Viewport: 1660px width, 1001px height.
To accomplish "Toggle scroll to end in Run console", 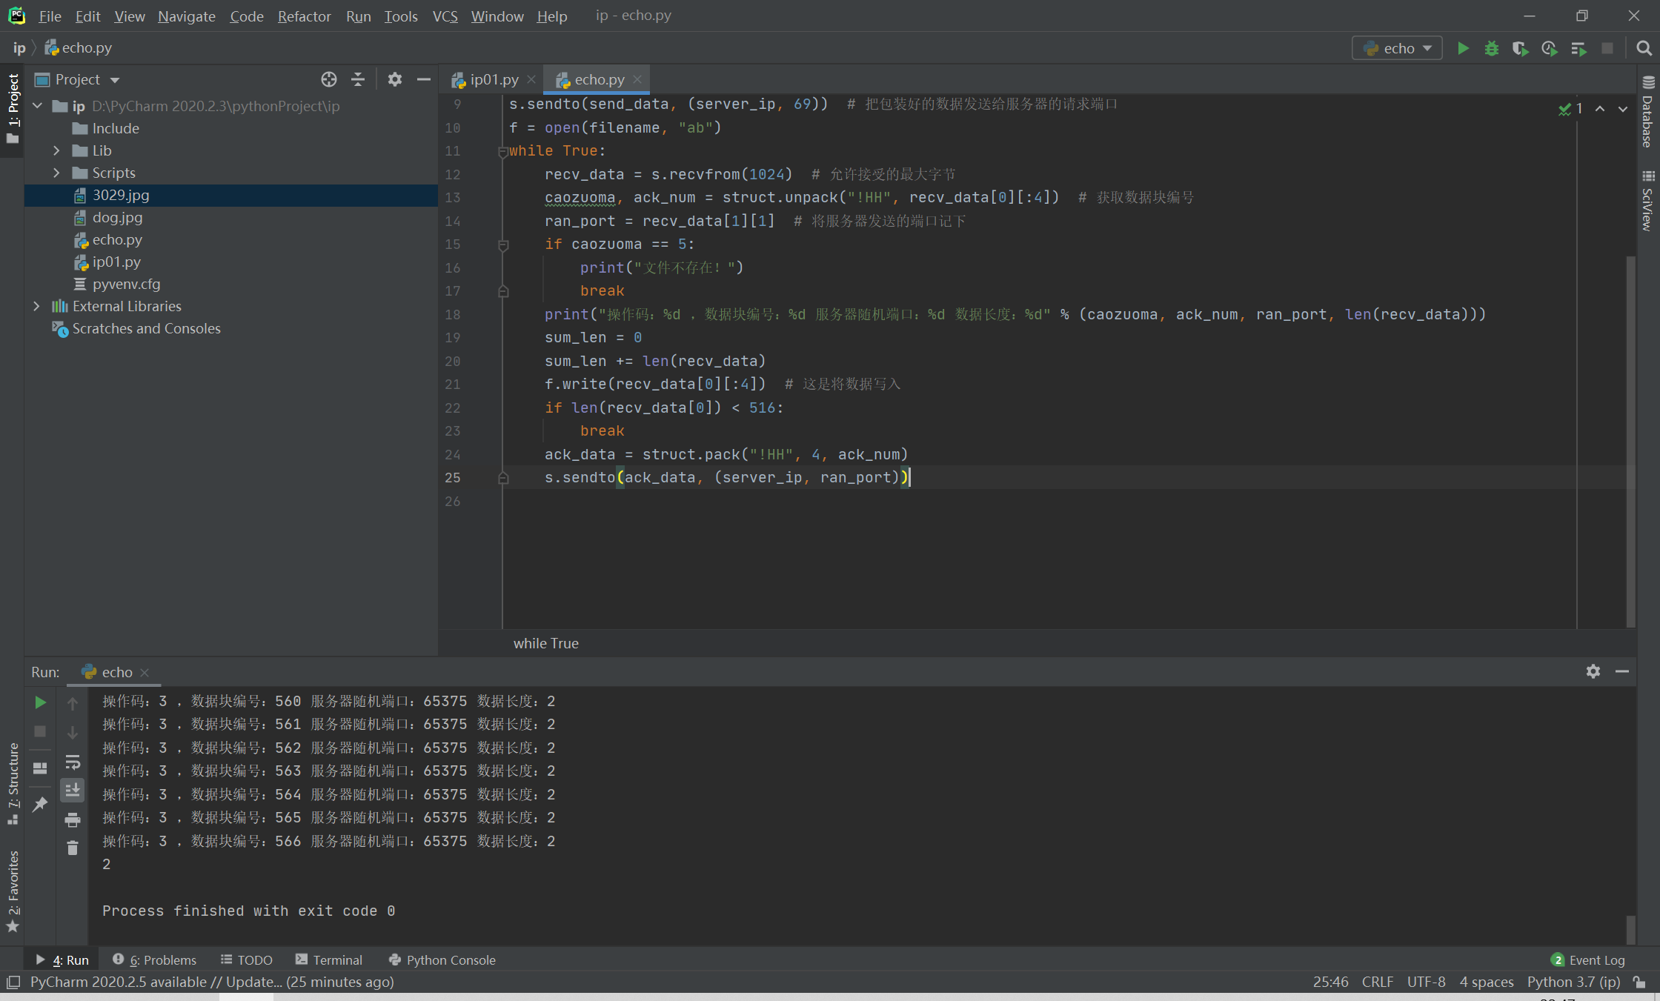I will [73, 791].
